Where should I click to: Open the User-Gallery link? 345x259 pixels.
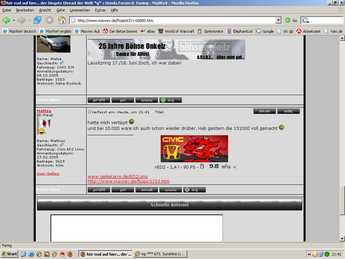pos(48,174)
